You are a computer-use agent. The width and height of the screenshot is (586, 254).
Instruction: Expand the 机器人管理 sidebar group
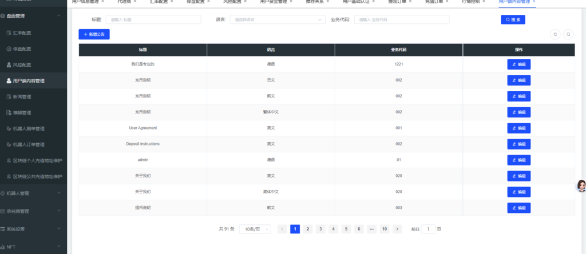click(x=34, y=193)
